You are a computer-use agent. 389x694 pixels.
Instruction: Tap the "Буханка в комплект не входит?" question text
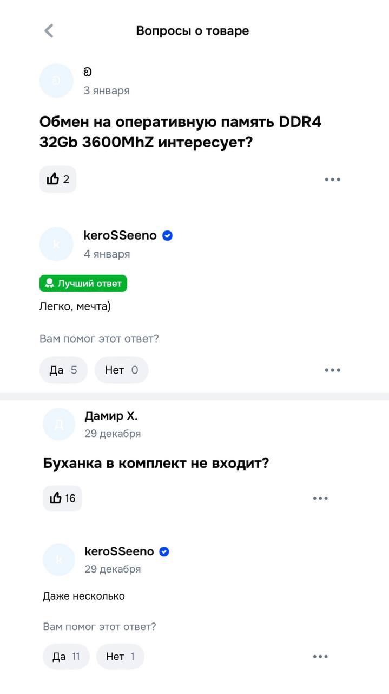point(156,464)
